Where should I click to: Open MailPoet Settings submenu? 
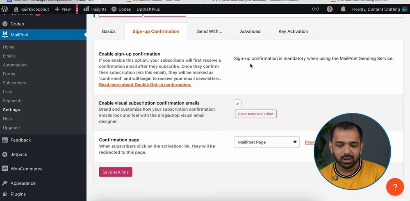pyautogui.click(x=11, y=110)
